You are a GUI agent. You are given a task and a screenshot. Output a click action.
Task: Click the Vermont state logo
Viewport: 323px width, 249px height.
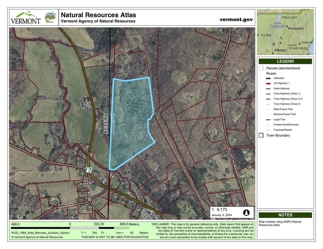click(x=26, y=18)
